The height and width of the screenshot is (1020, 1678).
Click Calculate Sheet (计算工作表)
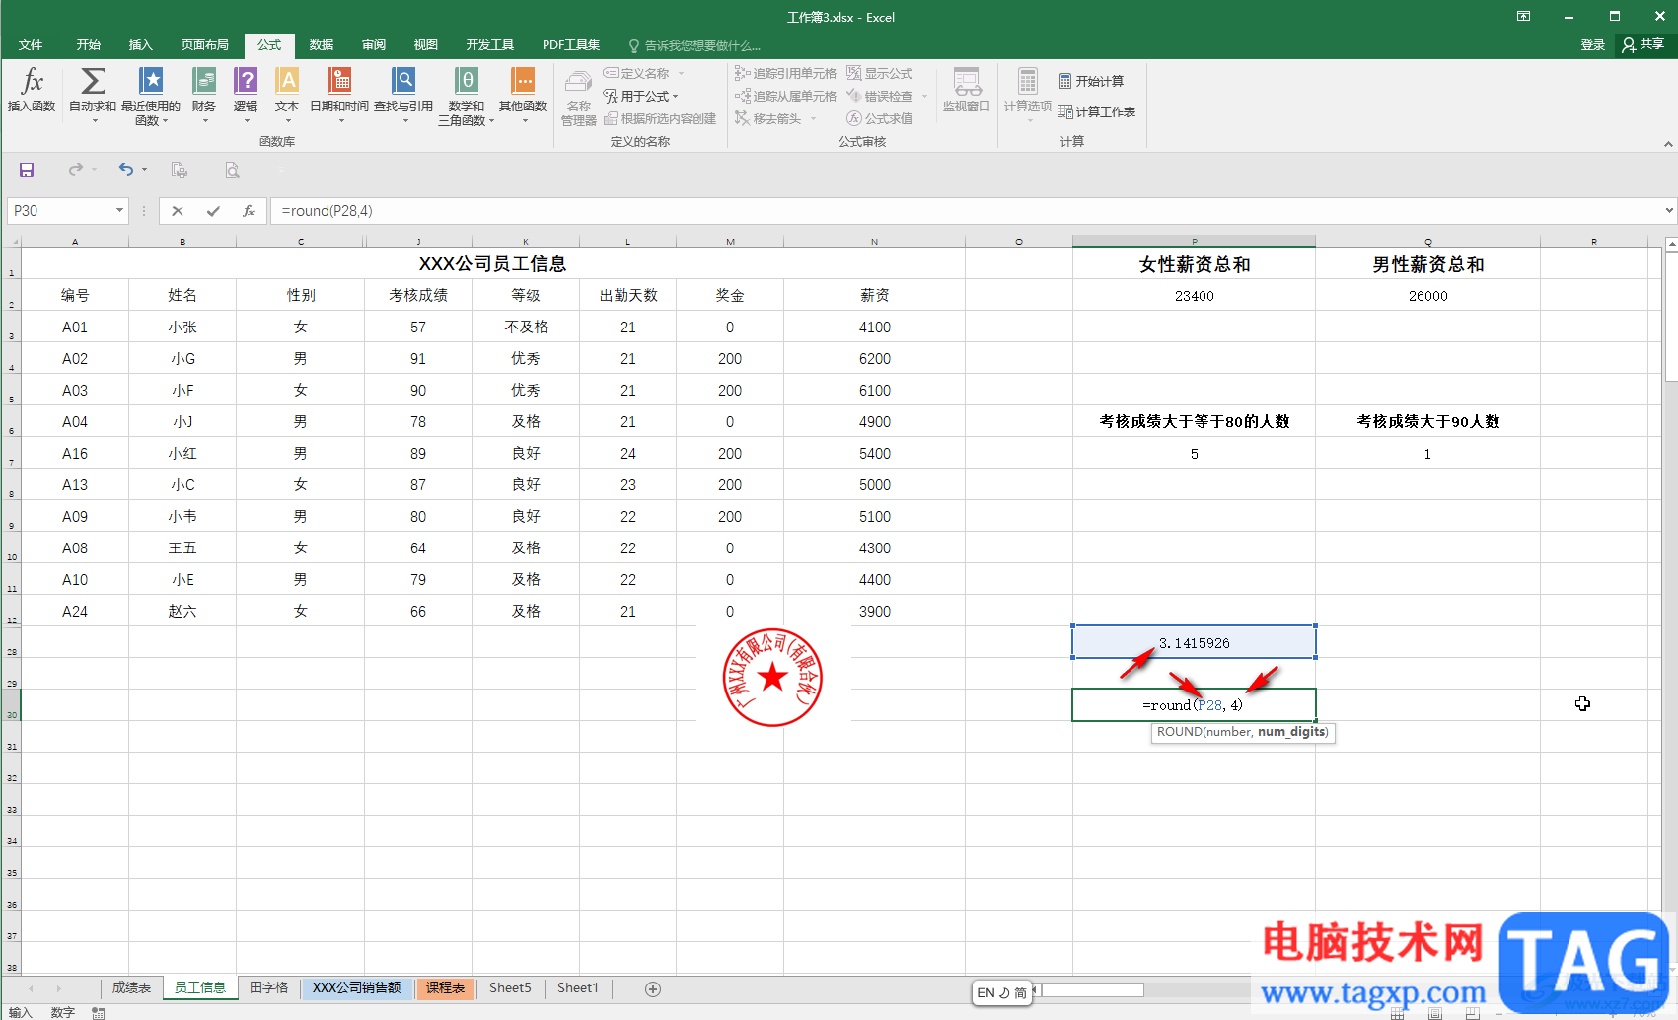click(1097, 111)
